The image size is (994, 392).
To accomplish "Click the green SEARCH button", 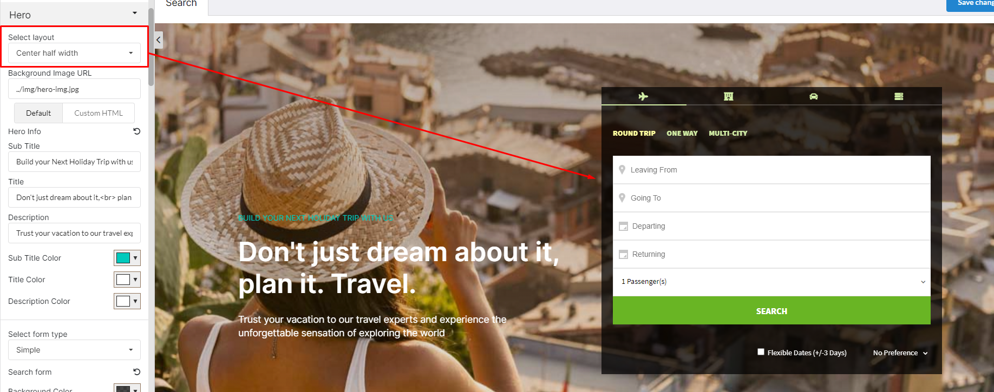I will point(771,311).
